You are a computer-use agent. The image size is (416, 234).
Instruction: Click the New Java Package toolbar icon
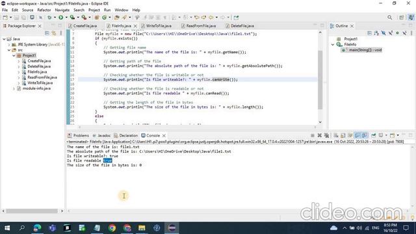tap(97, 18)
